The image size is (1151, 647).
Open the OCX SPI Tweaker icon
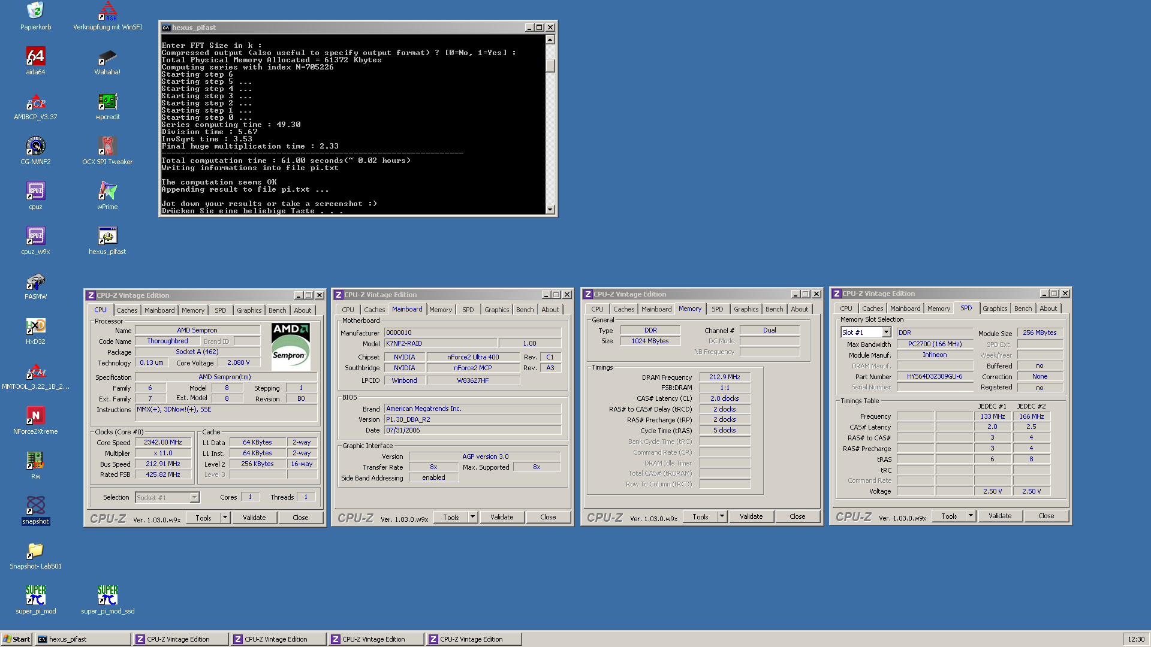point(107,146)
